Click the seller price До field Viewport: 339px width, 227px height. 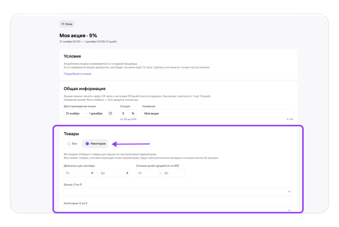point(112,173)
